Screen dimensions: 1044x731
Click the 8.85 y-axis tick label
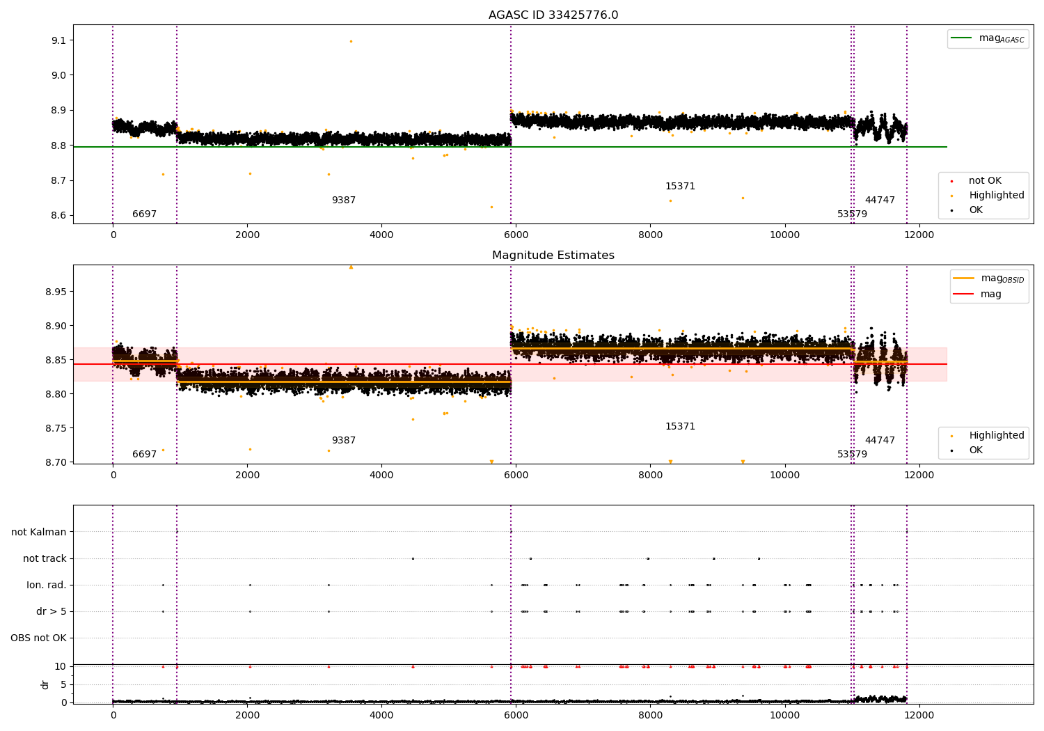pos(56,360)
